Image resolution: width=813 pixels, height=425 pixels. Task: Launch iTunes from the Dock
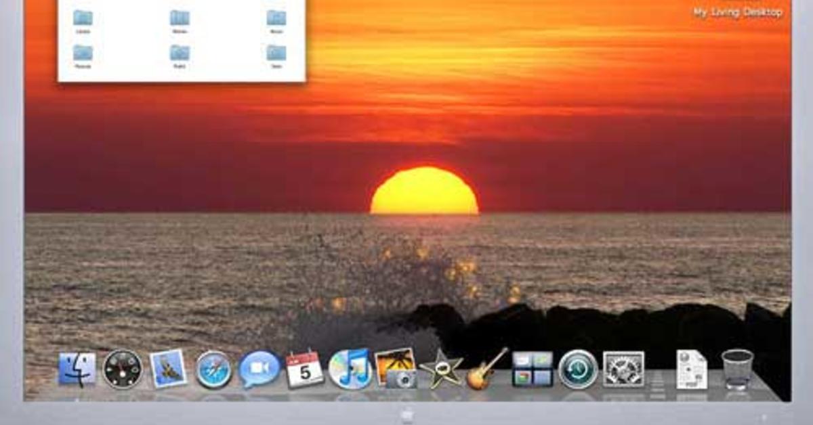pos(350,369)
